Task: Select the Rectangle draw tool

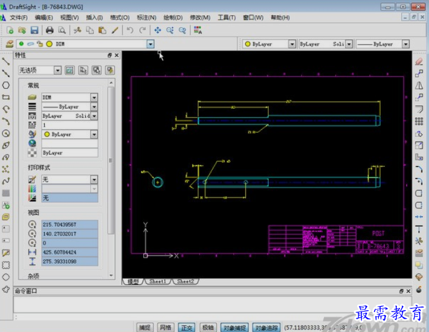Action: pyautogui.click(x=6, y=97)
